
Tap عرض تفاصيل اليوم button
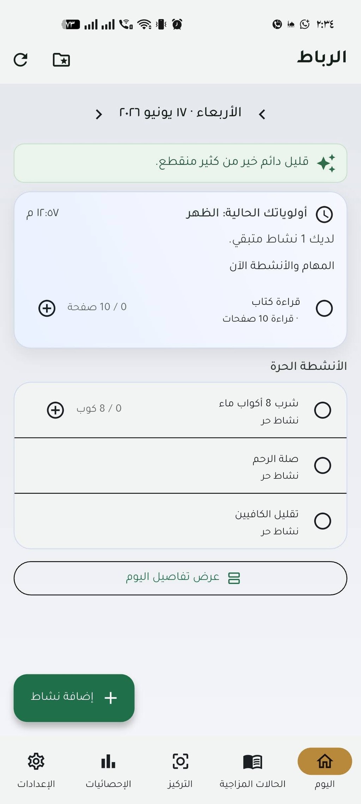(180, 578)
